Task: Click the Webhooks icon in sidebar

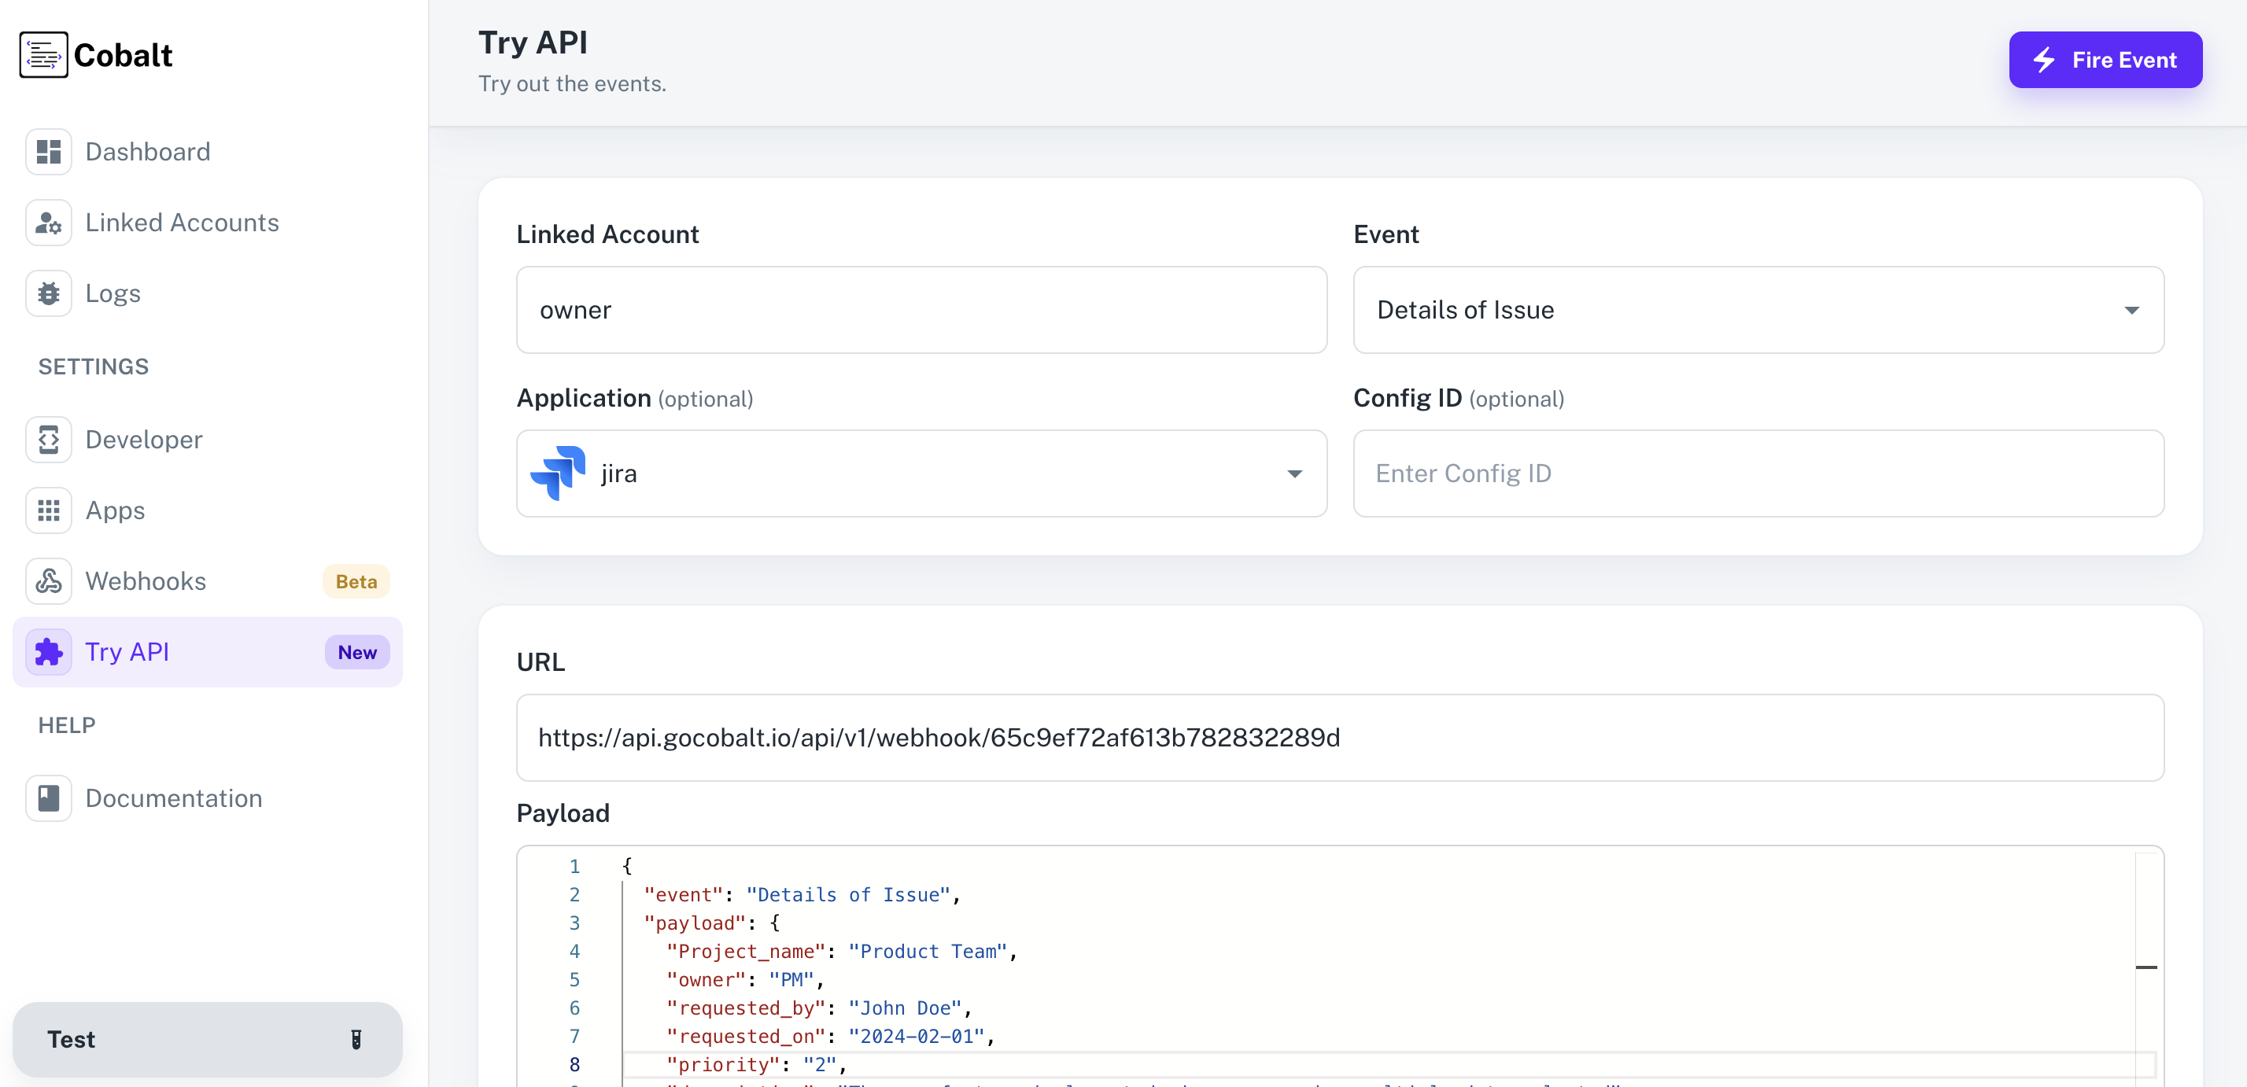Action: tap(49, 581)
